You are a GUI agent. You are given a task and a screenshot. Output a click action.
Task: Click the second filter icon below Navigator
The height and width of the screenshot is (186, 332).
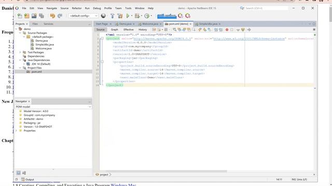(x=24, y=173)
